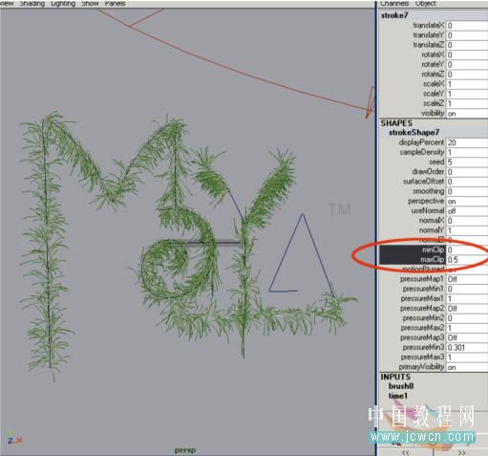
Task: Click the normalY value field
Action: [x=467, y=230]
